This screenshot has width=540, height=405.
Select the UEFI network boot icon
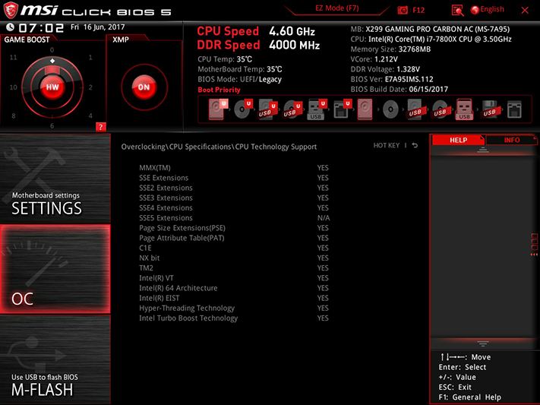pyautogui.click(x=342, y=109)
